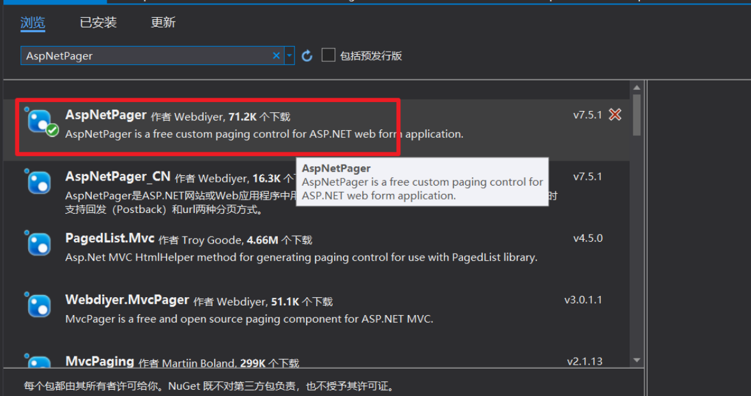The width and height of the screenshot is (751, 396).
Task: Select the AspNetPager package title
Action: (106, 115)
